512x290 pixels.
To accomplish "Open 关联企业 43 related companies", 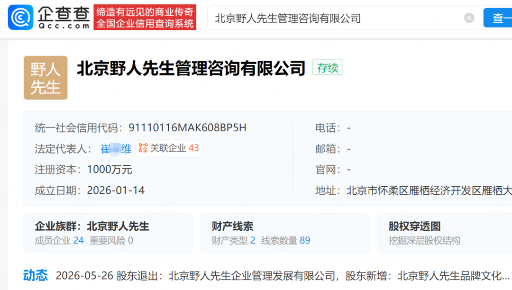I will (169, 148).
